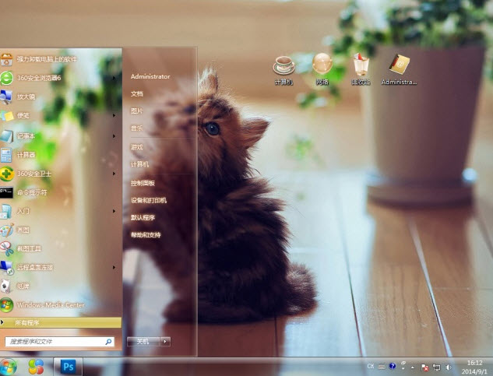Open 文档 from the Start menu
Screen dimensions: 493x376
137,93
